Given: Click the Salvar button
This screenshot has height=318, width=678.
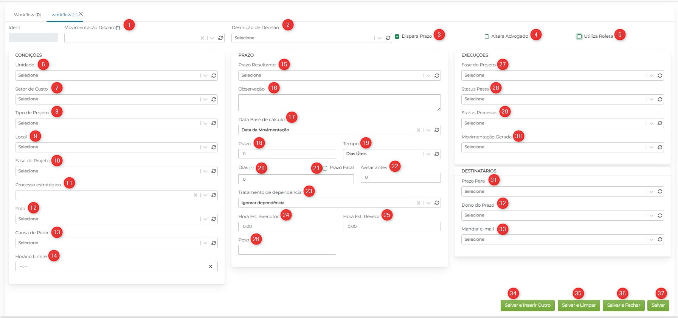Looking at the screenshot, I should click(x=658, y=305).
